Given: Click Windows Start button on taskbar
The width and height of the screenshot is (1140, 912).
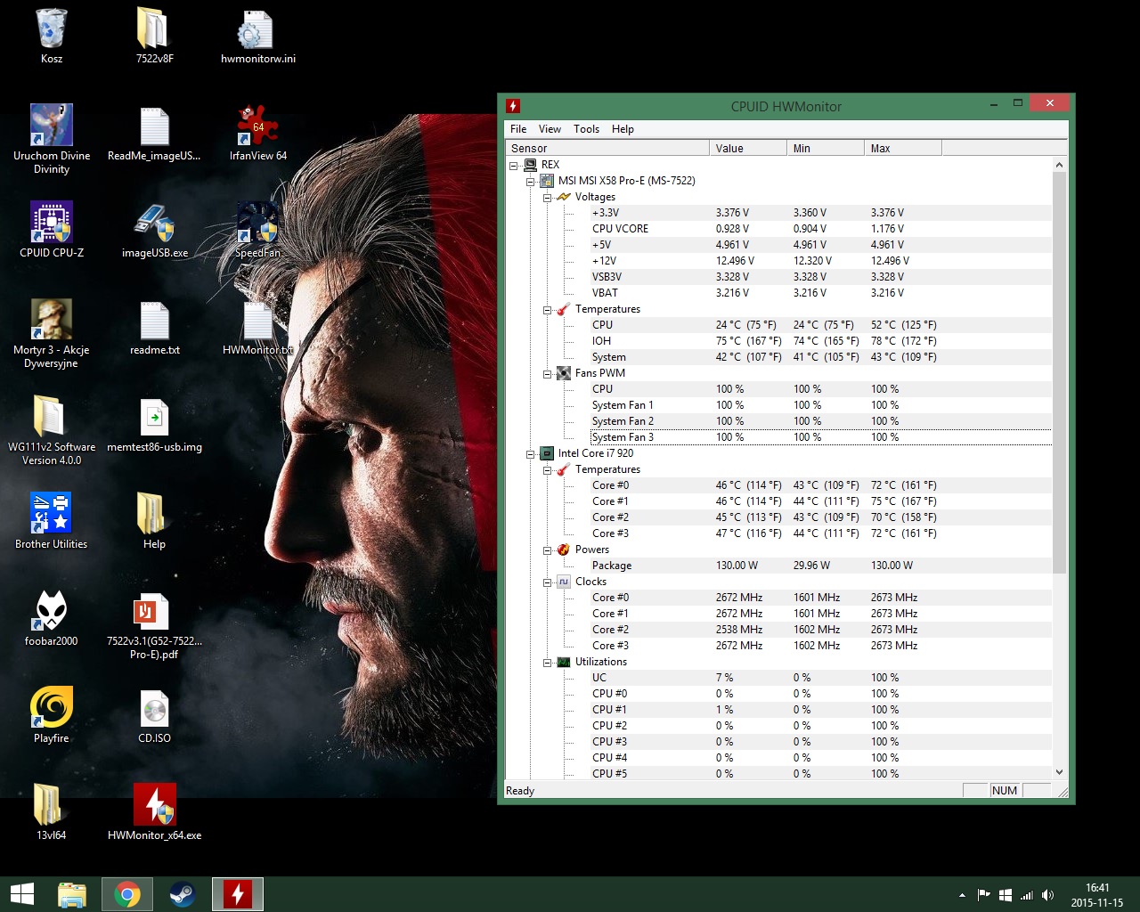Looking at the screenshot, I should (x=21, y=894).
